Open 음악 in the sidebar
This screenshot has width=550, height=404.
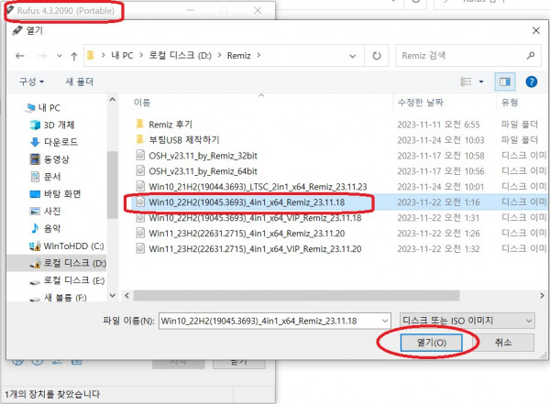pyautogui.click(x=46, y=228)
